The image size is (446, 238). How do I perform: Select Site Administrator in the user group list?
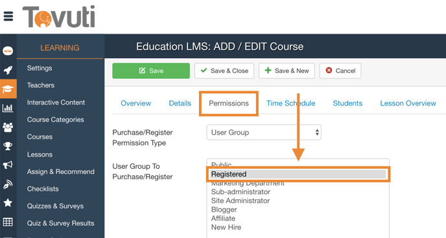pyautogui.click(x=241, y=200)
